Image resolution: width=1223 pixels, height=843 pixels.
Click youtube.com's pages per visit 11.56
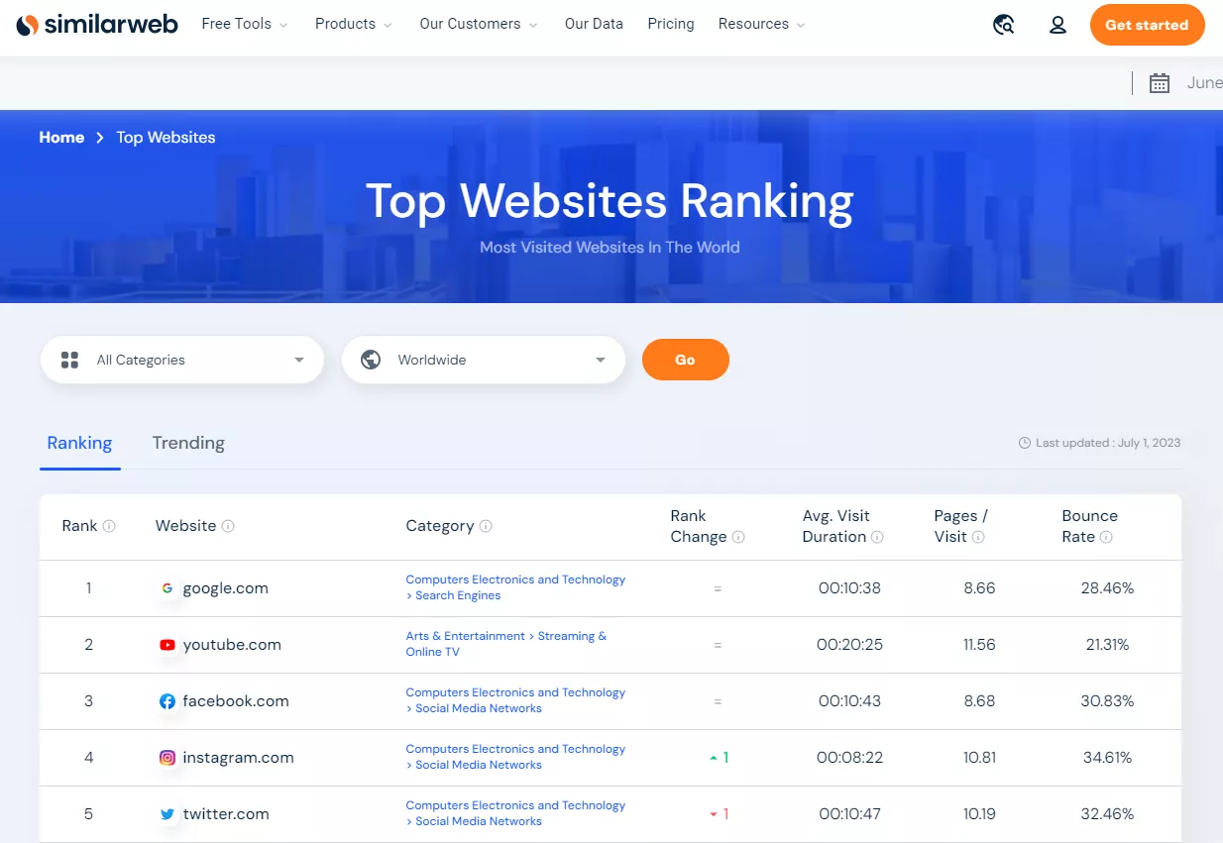[979, 645]
